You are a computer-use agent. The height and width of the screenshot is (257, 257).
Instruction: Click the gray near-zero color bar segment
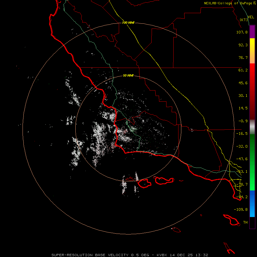[x=252, y=127]
